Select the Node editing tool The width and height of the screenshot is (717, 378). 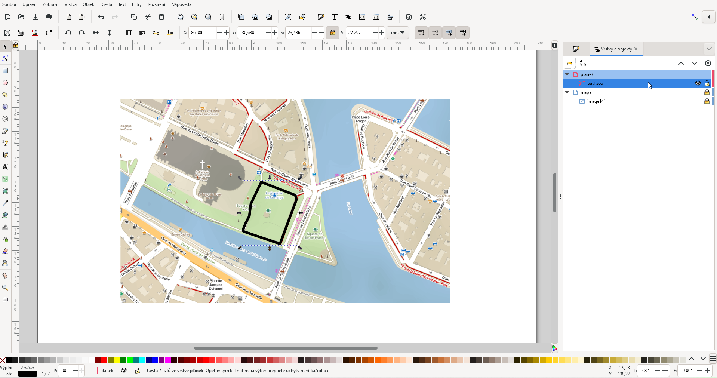(5, 58)
